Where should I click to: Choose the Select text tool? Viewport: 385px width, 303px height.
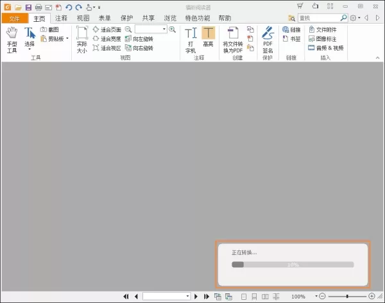click(30, 38)
